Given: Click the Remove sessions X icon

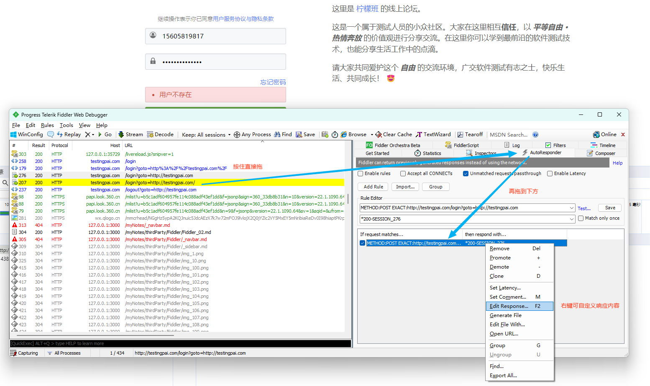Looking at the screenshot, I should pos(87,135).
